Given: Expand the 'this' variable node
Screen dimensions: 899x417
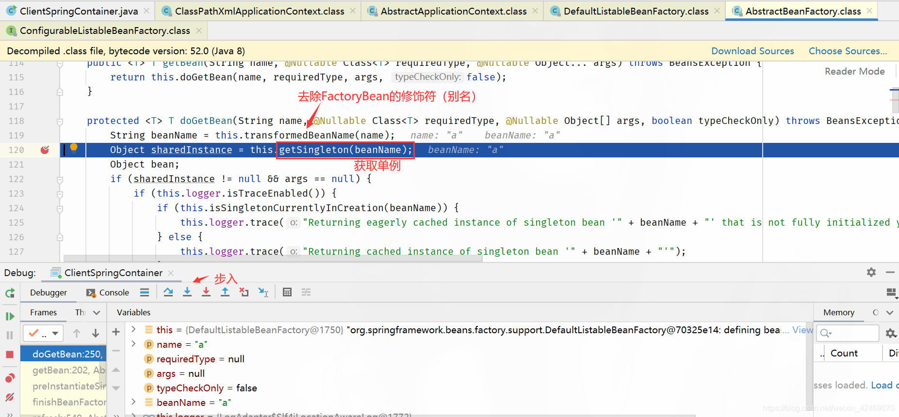Looking at the screenshot, I should (x=134, y=329).
